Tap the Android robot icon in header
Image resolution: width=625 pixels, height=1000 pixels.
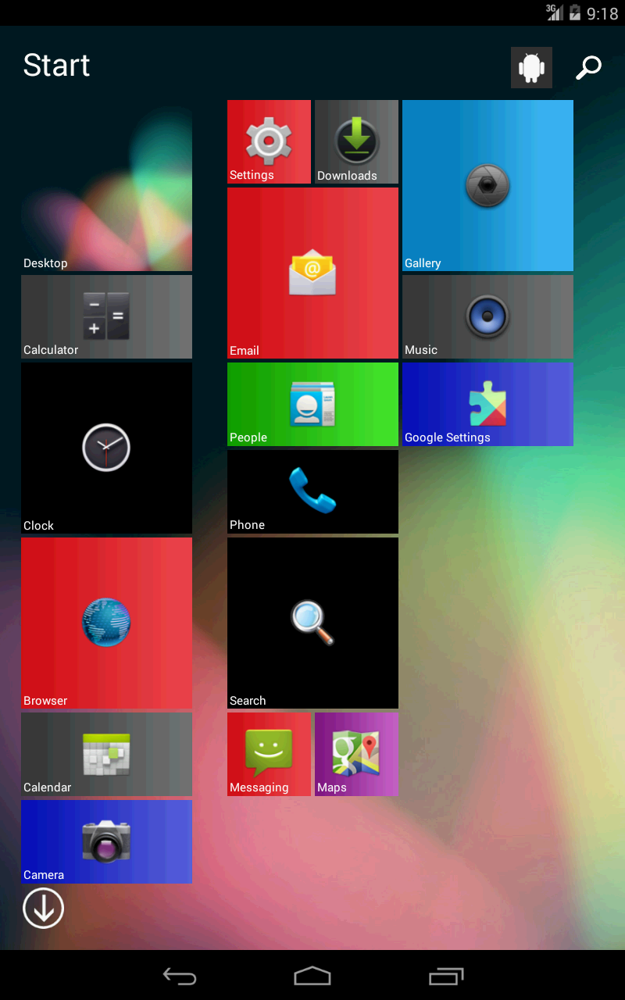pyautogui.click(x=531, y=67)
